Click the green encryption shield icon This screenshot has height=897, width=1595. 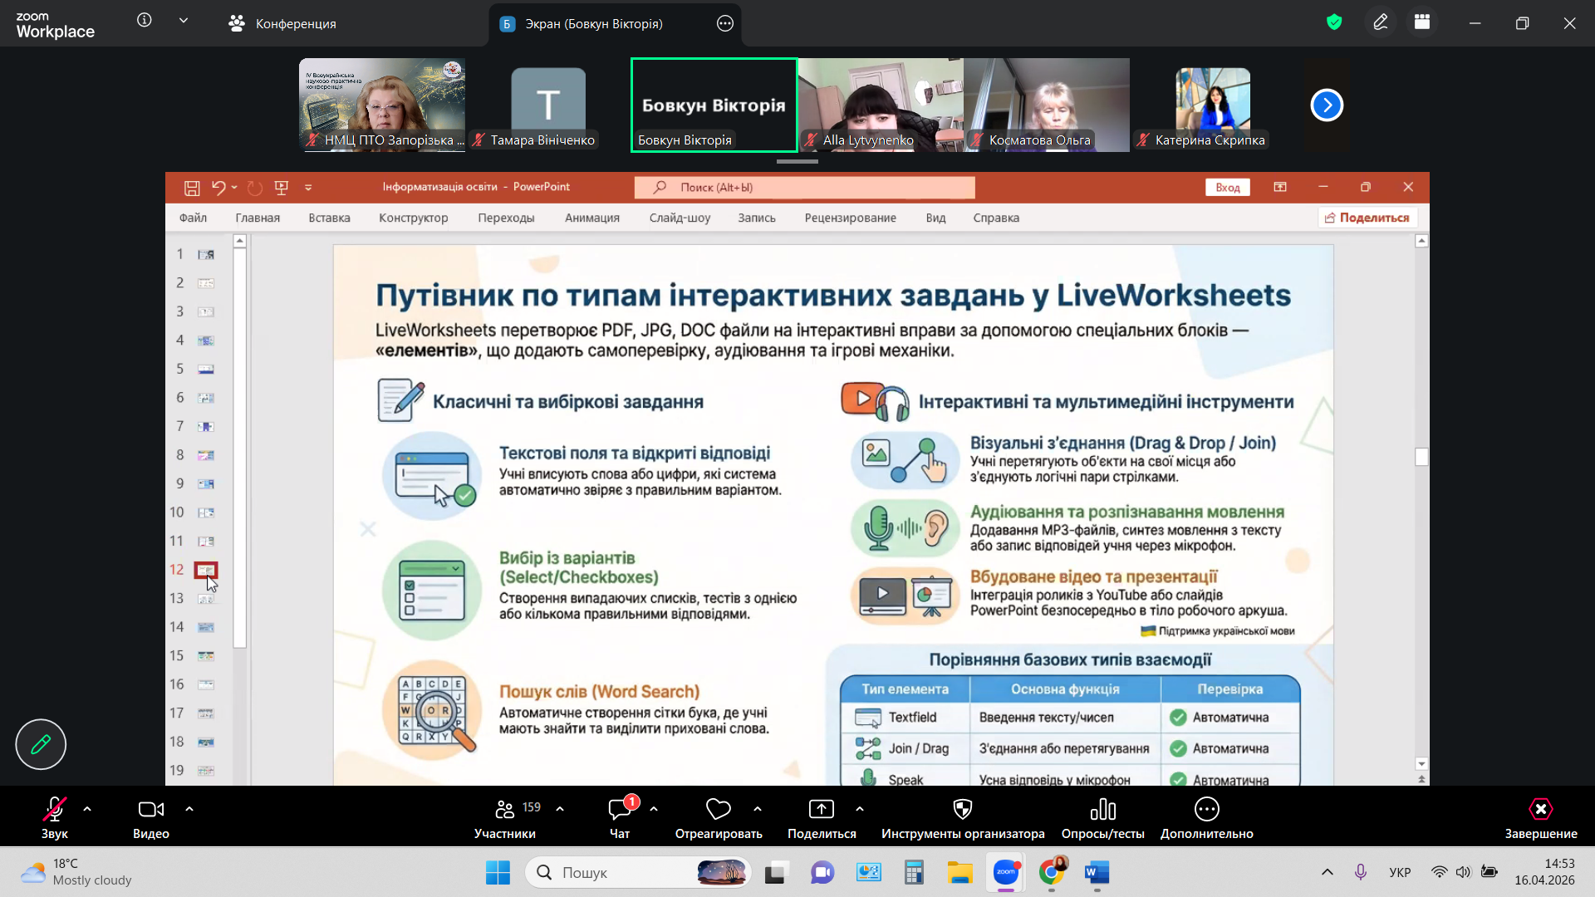tap(1334, 22)
